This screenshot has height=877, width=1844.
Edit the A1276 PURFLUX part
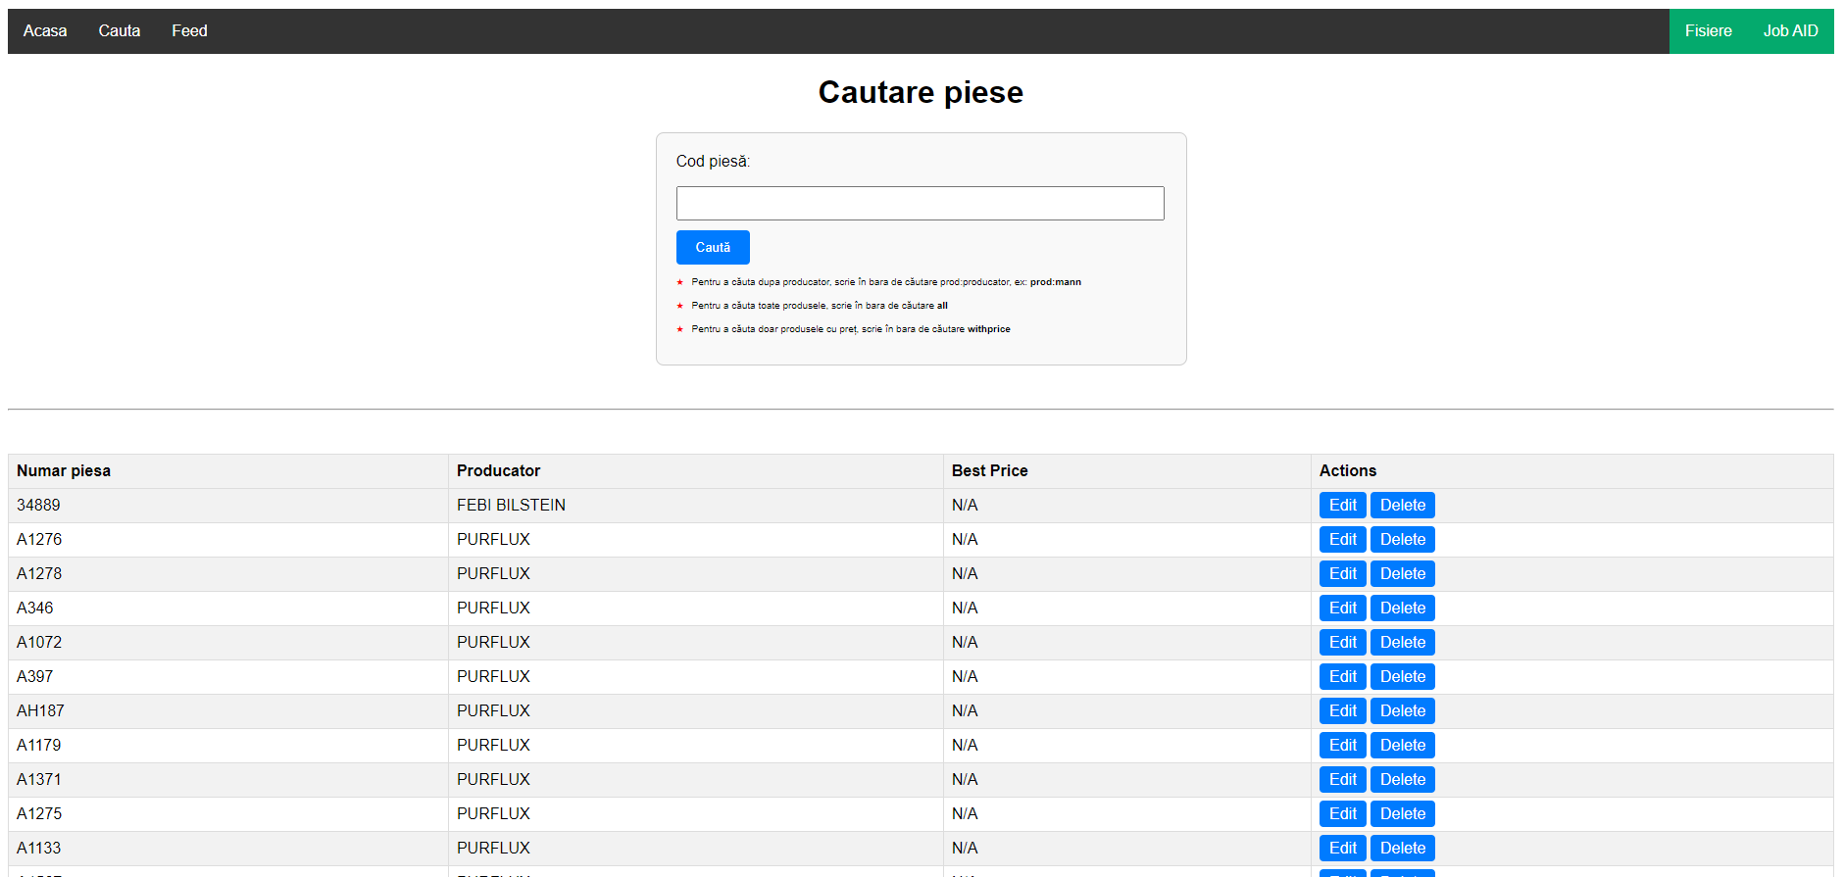pyautogui.click(x=1342, y=540)
